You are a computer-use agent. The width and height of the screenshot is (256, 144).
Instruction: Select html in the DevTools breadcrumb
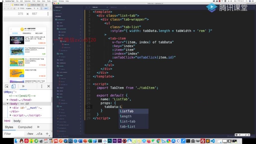pos(7,121)
